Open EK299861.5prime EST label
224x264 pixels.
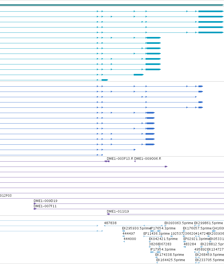(x=208, y=223)
